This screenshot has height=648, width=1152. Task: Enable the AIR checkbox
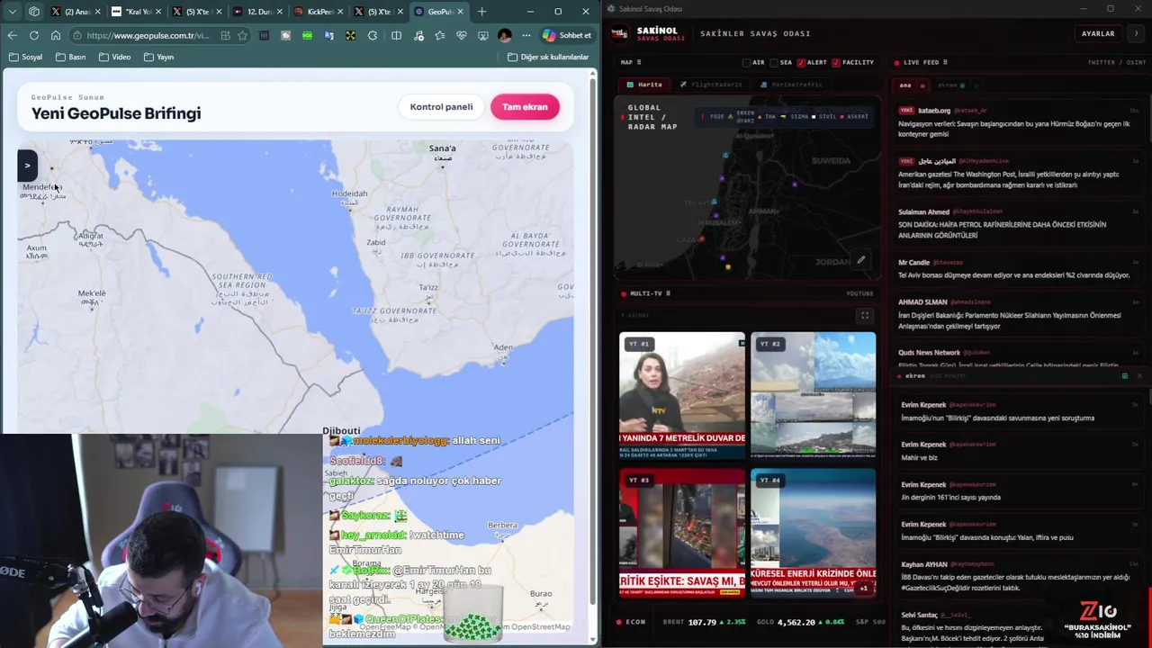pos(746,62)
